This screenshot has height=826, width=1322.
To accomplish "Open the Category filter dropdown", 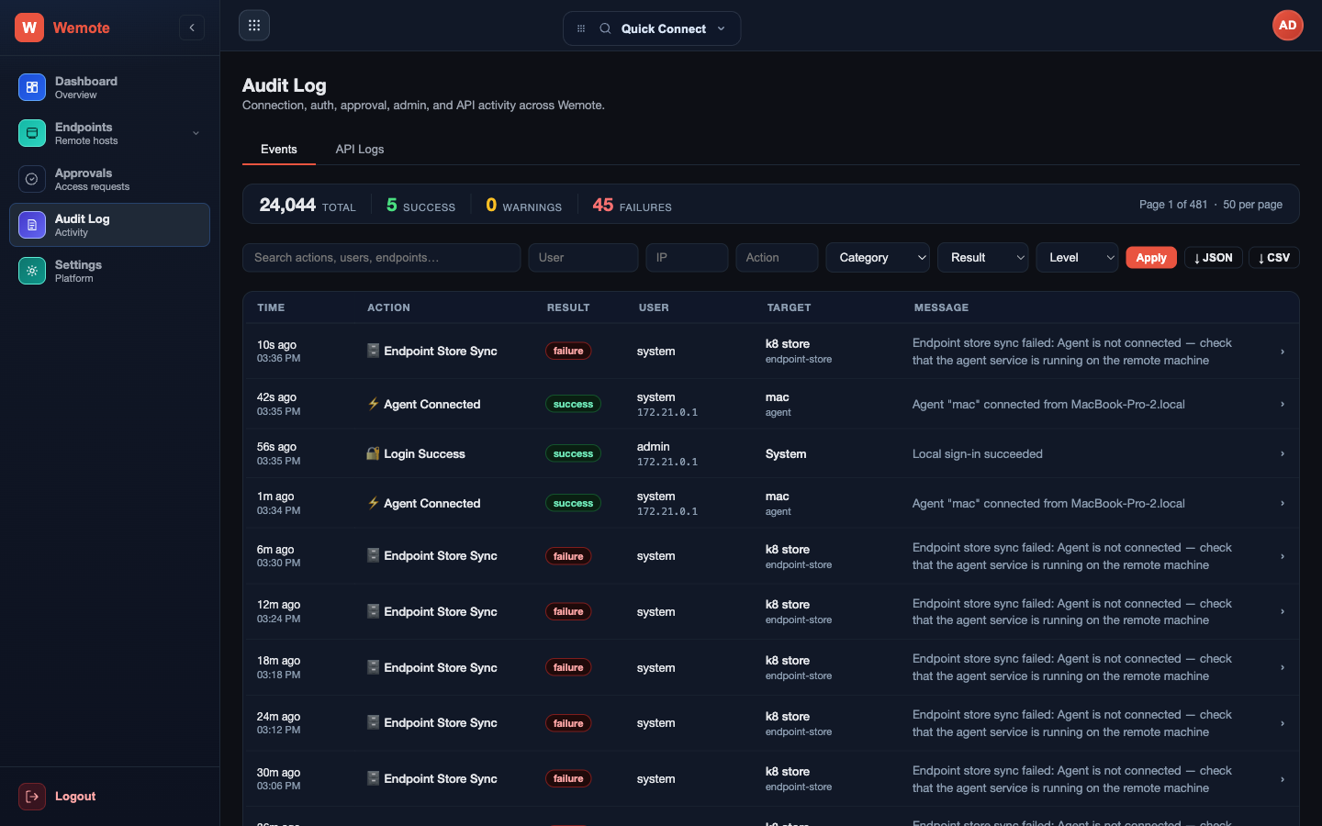I will [878, 258].
